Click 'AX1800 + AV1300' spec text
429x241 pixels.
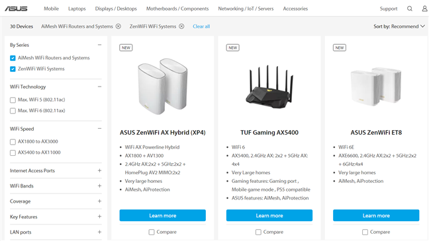click(144, 156)
